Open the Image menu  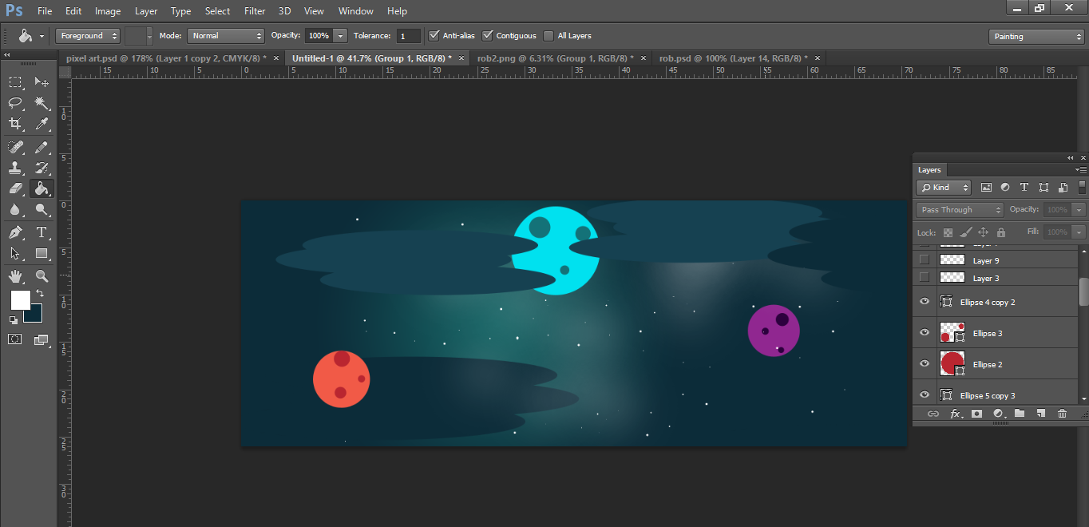coord(108,11)
